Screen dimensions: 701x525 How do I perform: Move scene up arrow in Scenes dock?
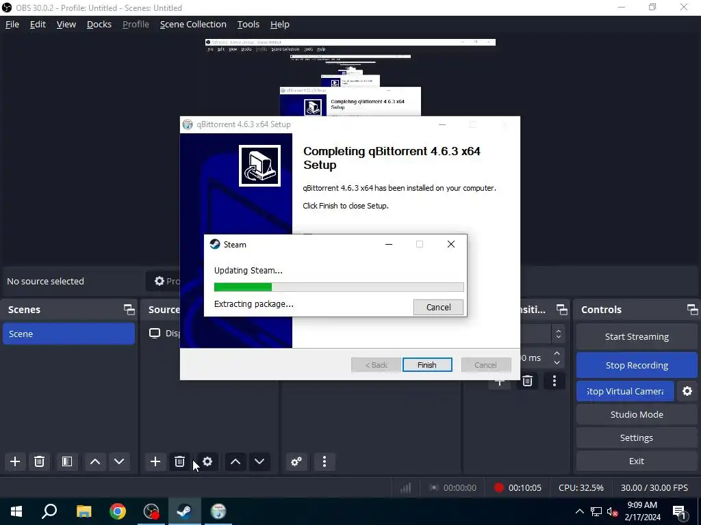pos(94,461)
